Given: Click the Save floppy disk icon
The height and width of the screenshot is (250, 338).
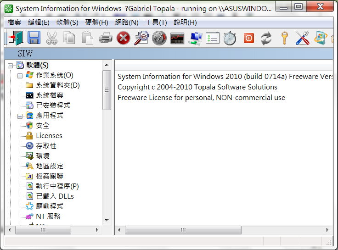Looking at the screenshot, I should [34, 38].
